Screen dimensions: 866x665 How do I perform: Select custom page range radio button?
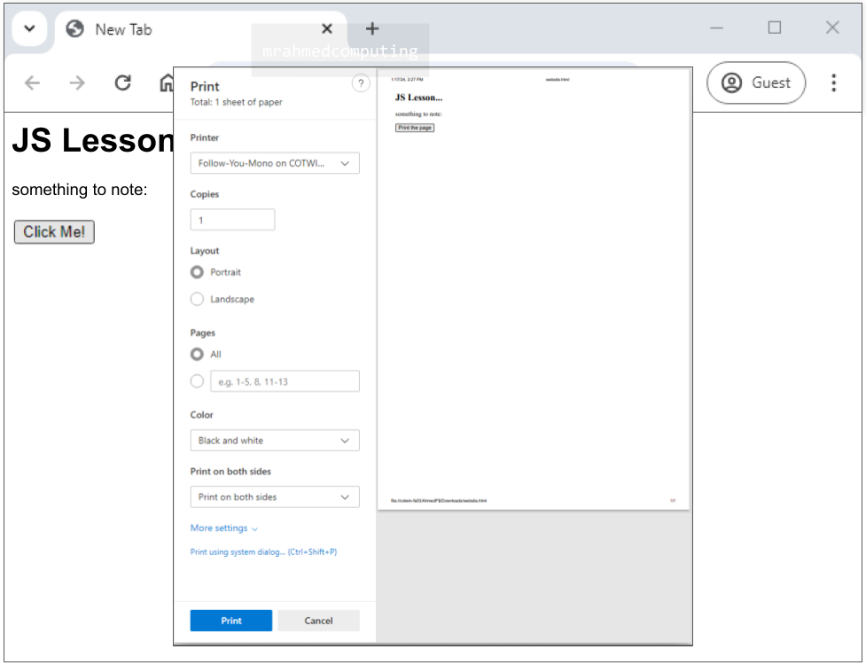click(198, 381)
